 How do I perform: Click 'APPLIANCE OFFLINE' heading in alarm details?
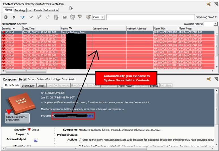point(53,93)
